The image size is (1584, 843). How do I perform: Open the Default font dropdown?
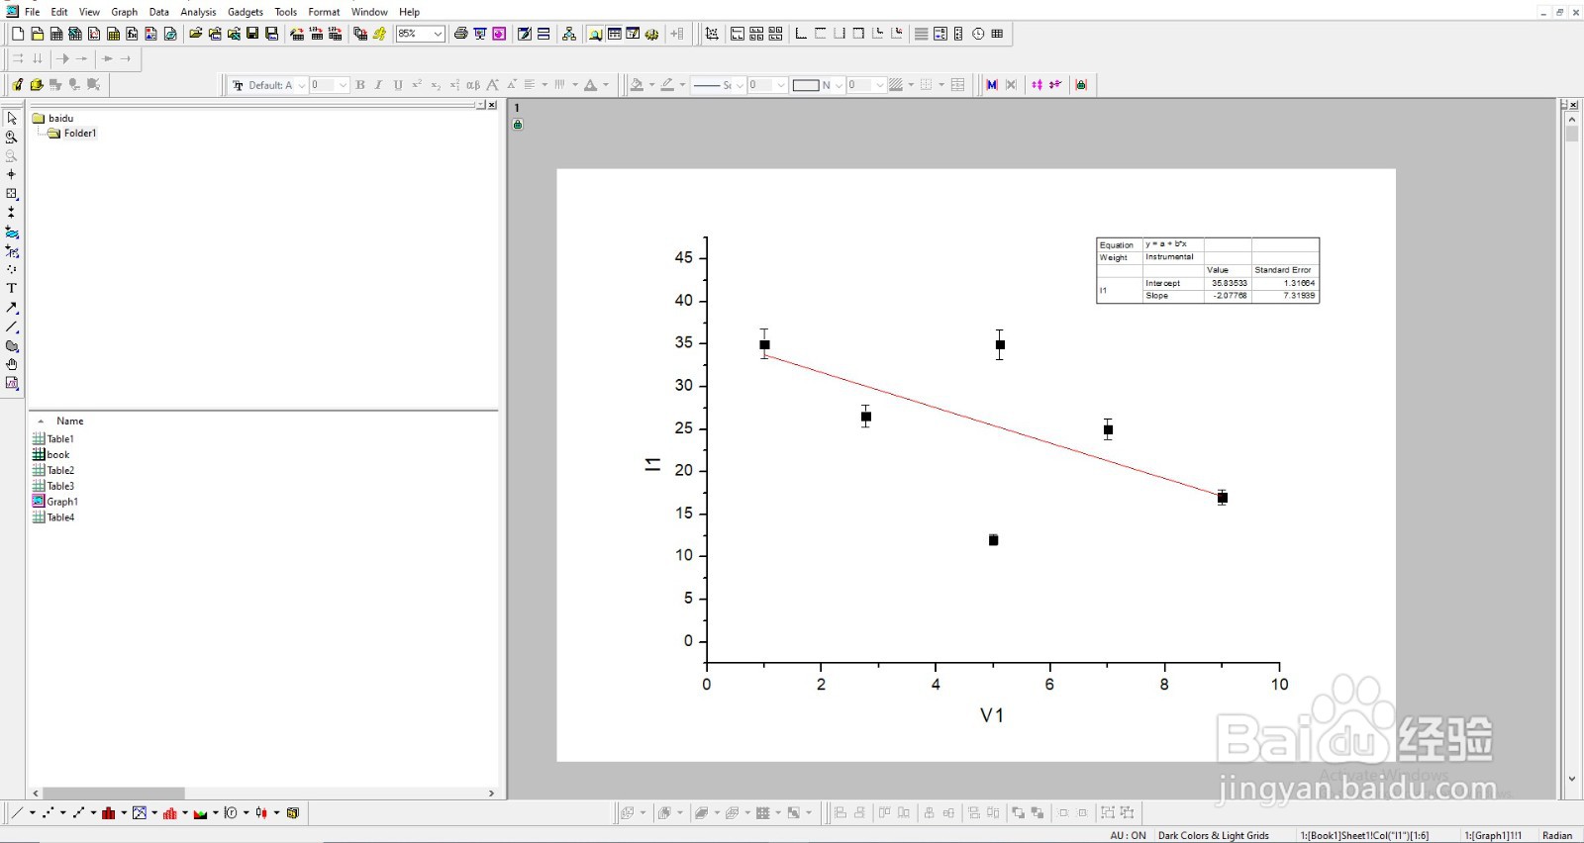[x=302, y=85]
